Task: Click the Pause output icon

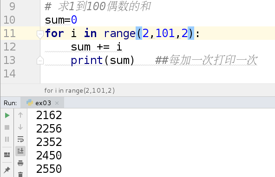Action: pos(7,139)
